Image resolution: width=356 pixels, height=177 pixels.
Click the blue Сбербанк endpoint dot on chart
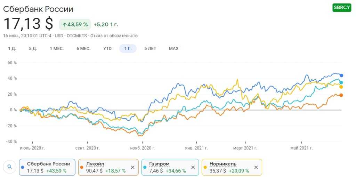[341, 75]
